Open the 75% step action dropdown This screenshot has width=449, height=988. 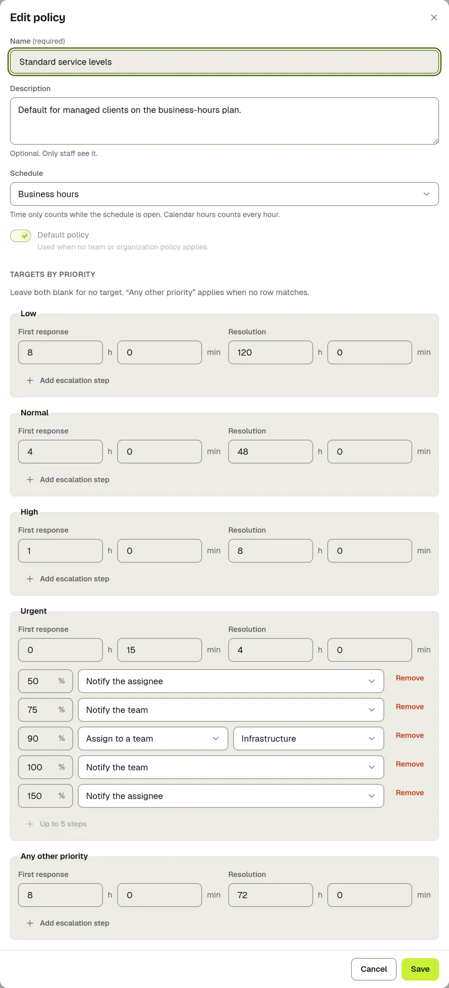point(231,710)
